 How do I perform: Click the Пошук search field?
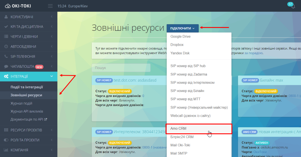coord(121,68)
